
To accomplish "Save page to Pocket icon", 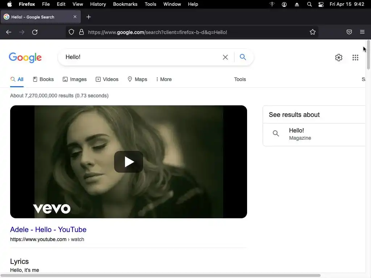I will tap(349, 32).
